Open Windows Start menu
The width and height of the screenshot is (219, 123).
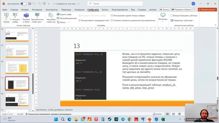point(56,119)
